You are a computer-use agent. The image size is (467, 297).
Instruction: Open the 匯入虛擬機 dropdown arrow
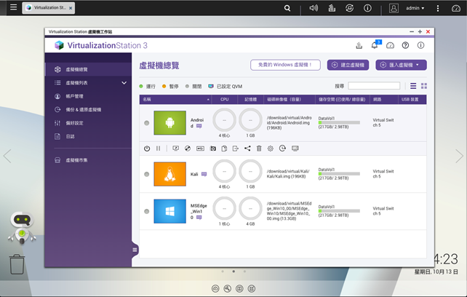click(x=418, y=65)
